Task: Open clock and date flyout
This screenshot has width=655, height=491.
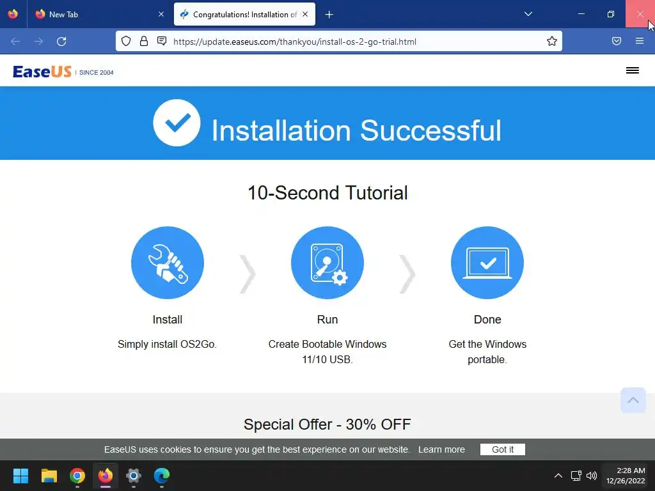Action: pyautogui.click(x=626, y=476)
